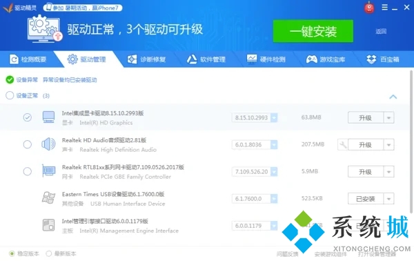
Task: Go to 硬件检测 tab
Action: (266, 59)
